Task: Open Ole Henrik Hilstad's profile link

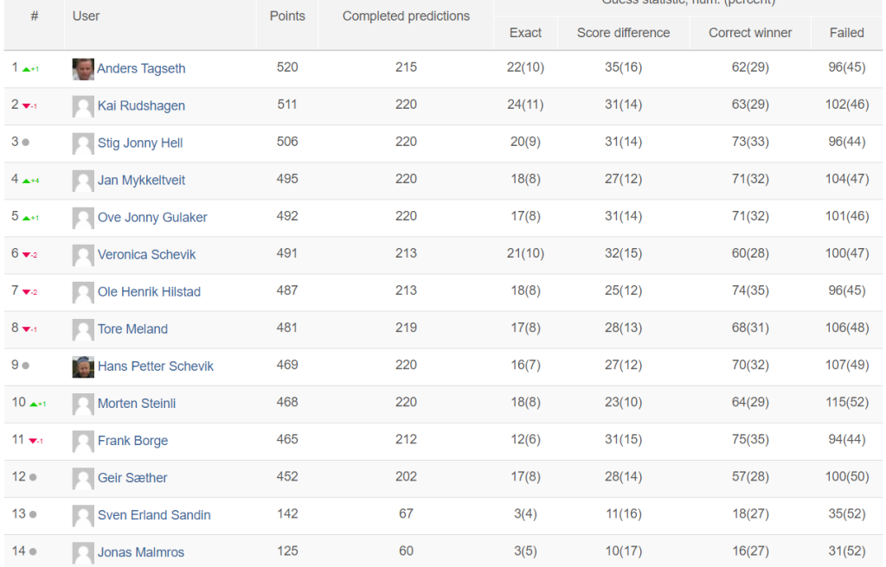Action: [149, 292]
